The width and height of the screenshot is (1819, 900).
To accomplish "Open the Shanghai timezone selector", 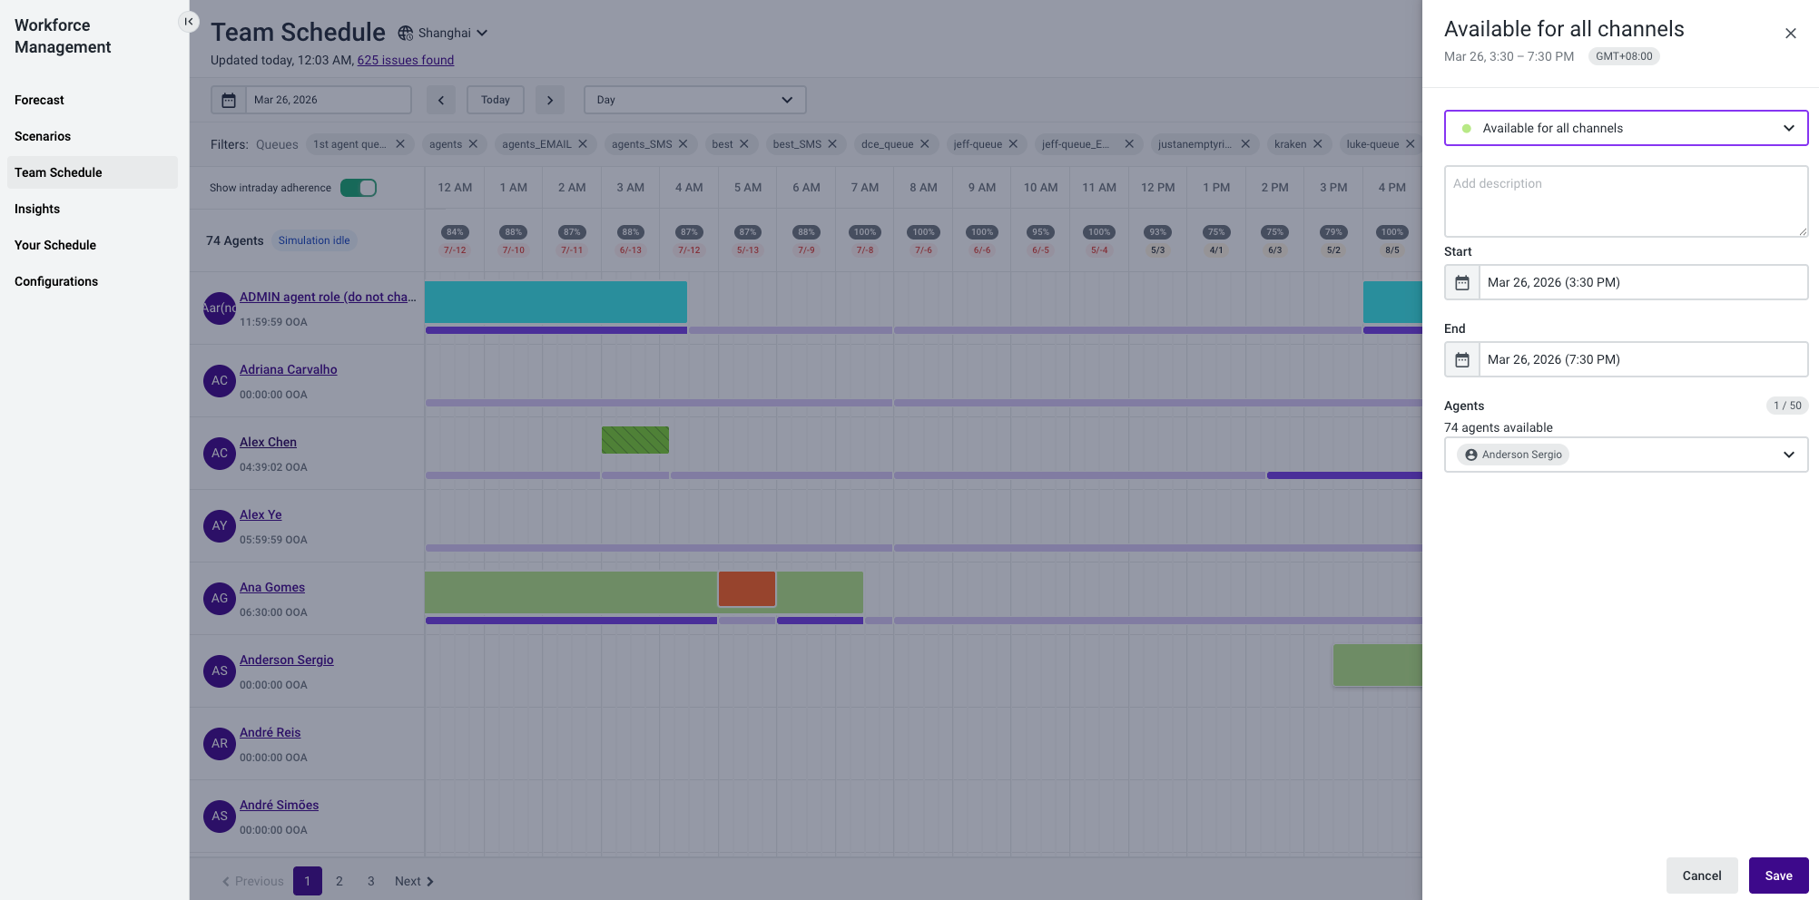I will point(443,33).
